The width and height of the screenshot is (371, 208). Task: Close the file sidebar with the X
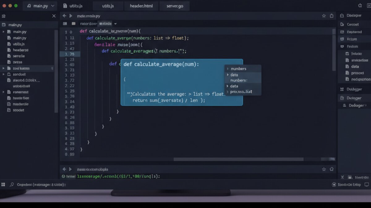(x=54, y=16)
